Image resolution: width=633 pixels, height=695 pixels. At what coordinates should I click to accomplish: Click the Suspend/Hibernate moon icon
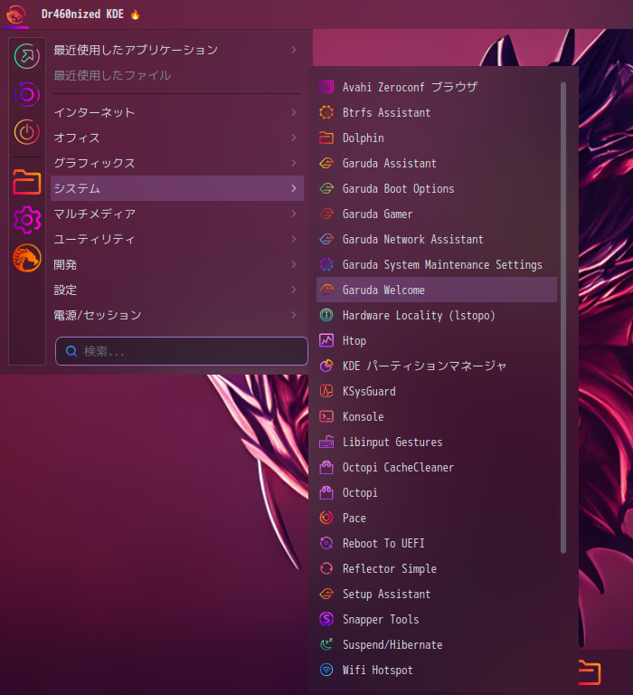tap(326, 644)
